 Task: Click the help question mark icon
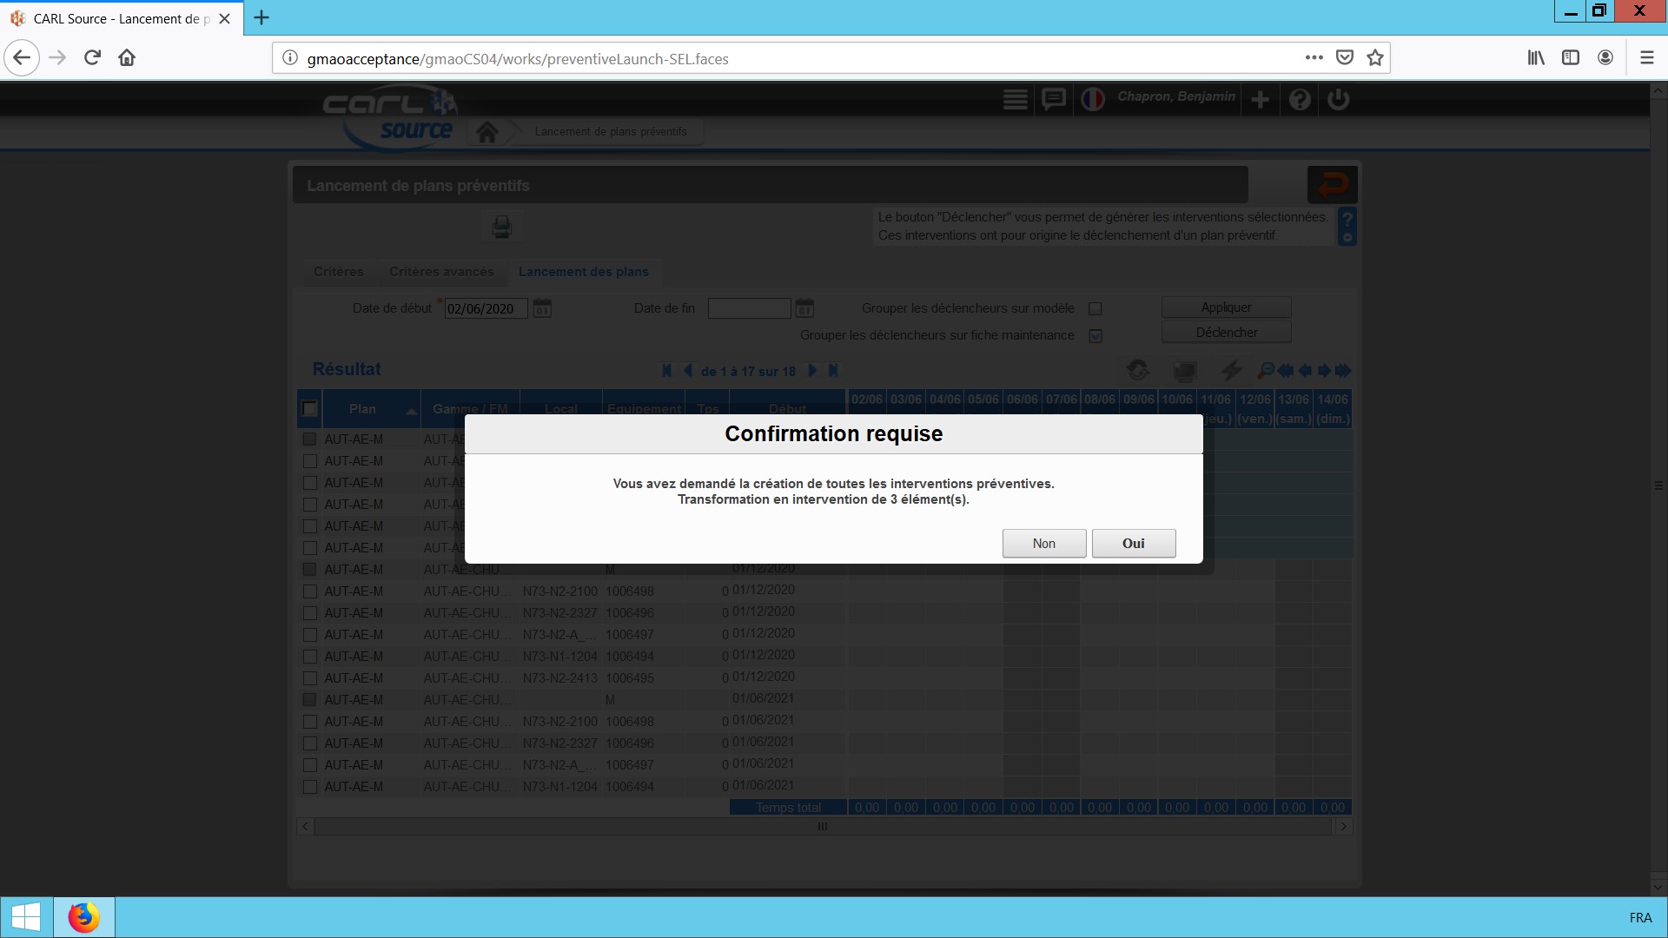[x=1300, y=100]
